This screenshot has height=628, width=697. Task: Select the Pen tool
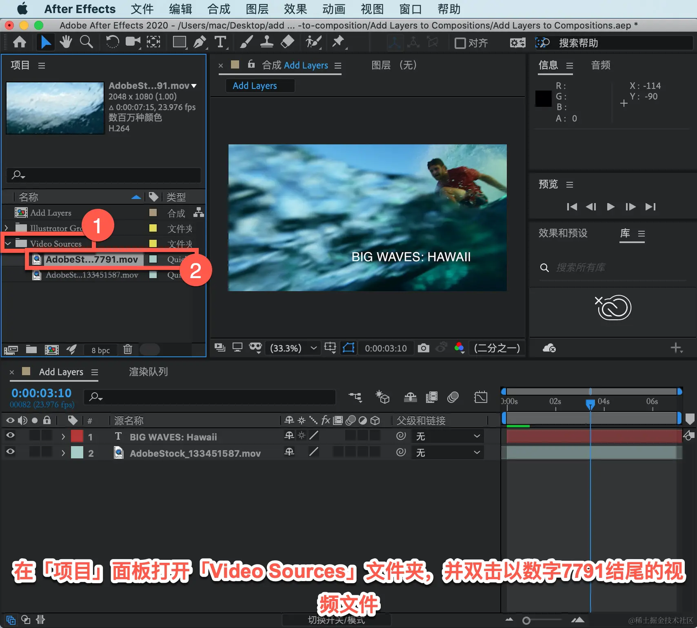tap(200, 42)
